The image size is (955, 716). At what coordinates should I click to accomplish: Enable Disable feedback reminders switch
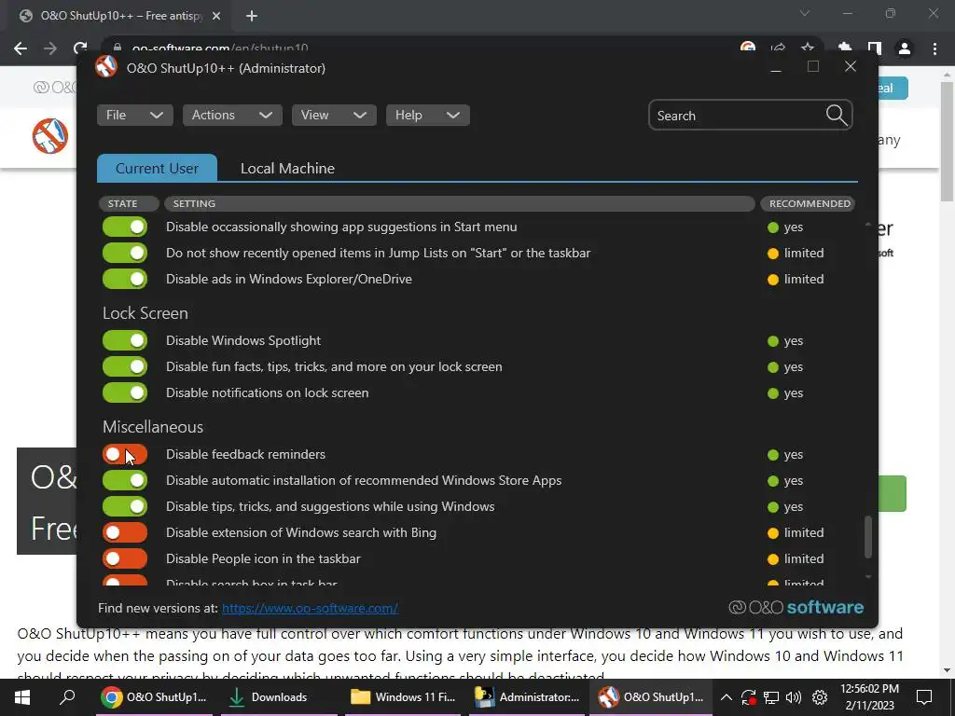(x=125, y=455)
